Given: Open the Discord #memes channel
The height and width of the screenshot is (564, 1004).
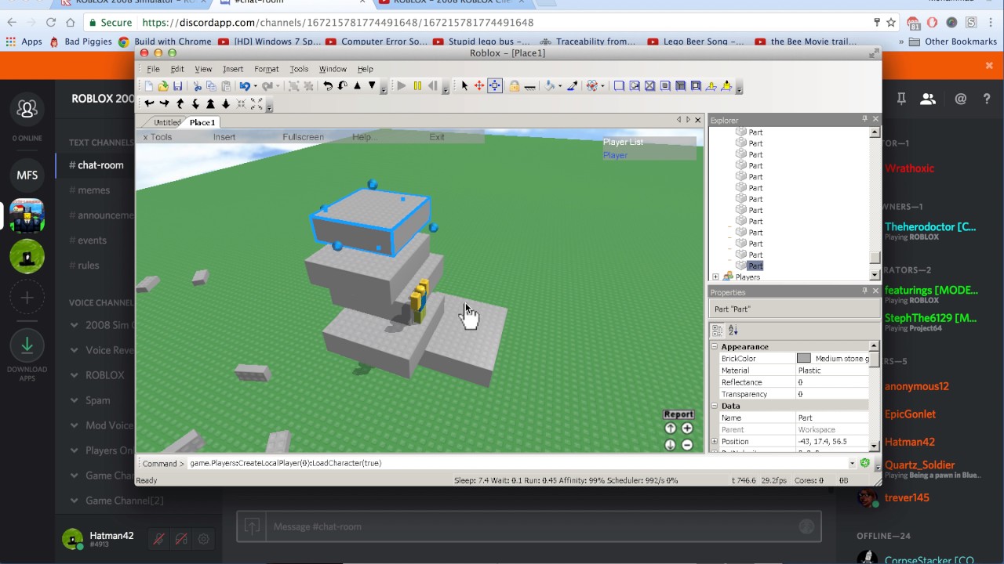Looking at the screenshot, I should (93, 190).
